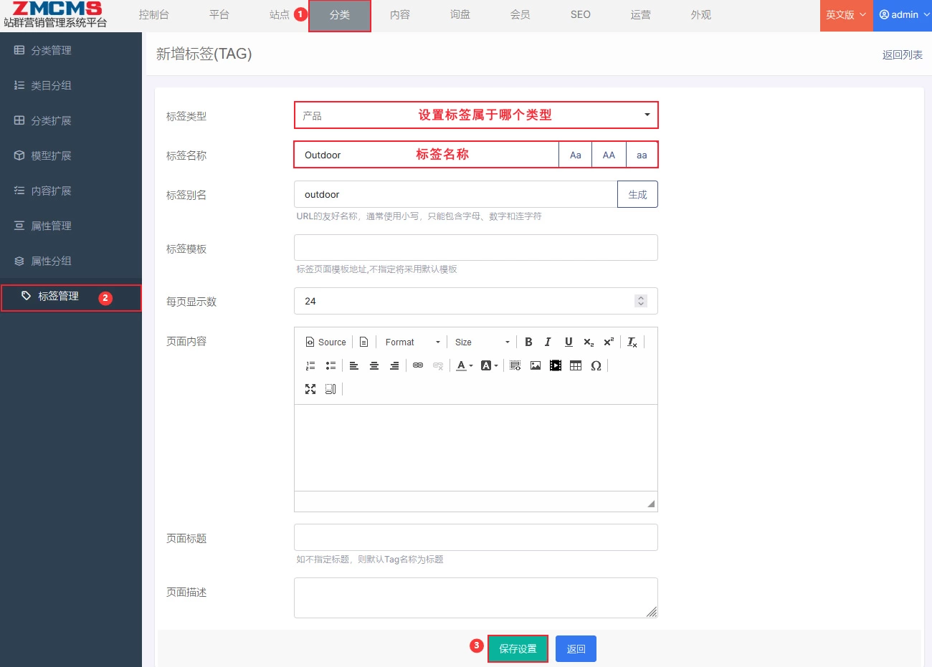Viewport: 932px width, 667px height.
Task: Insert a special character (Omega)
Action: [596, 366]
